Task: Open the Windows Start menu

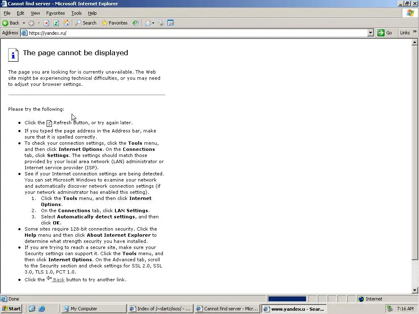Action: coord(11,309)
